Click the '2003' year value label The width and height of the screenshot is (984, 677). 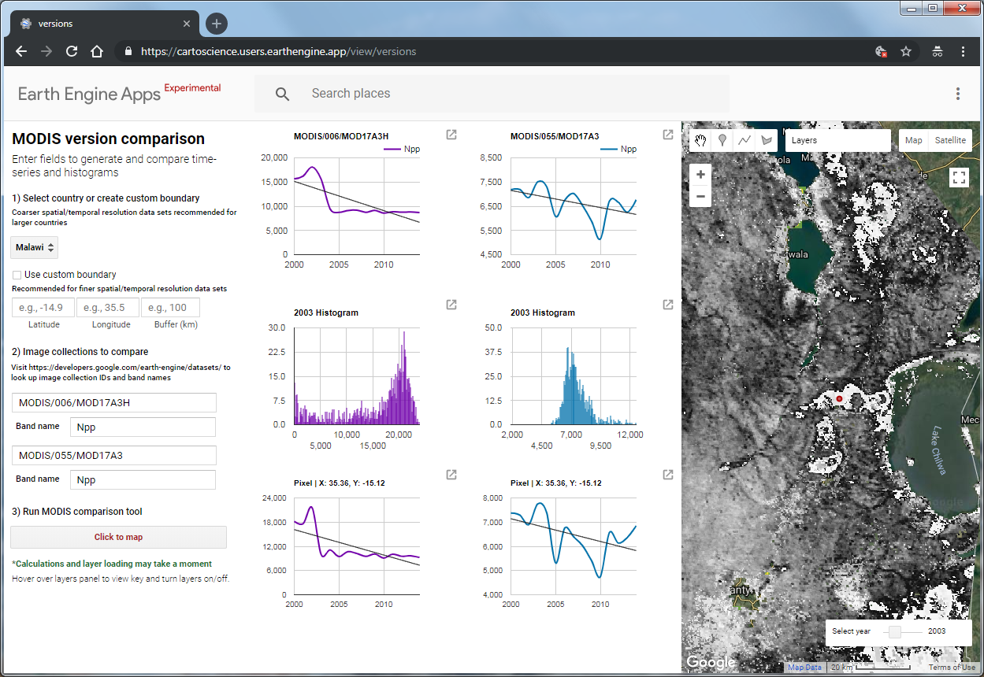pyautogui.click(x=937, y=631)
